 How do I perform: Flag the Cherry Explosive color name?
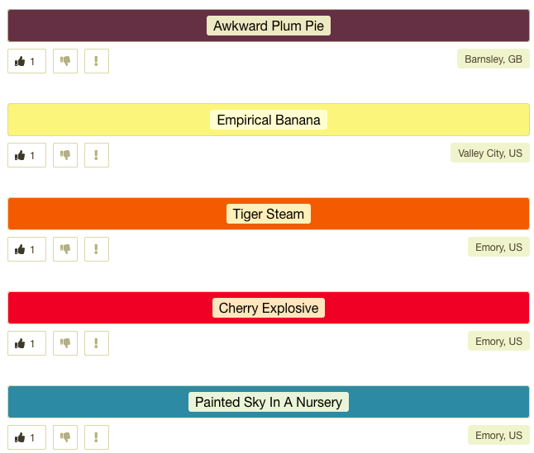point(97,343)
